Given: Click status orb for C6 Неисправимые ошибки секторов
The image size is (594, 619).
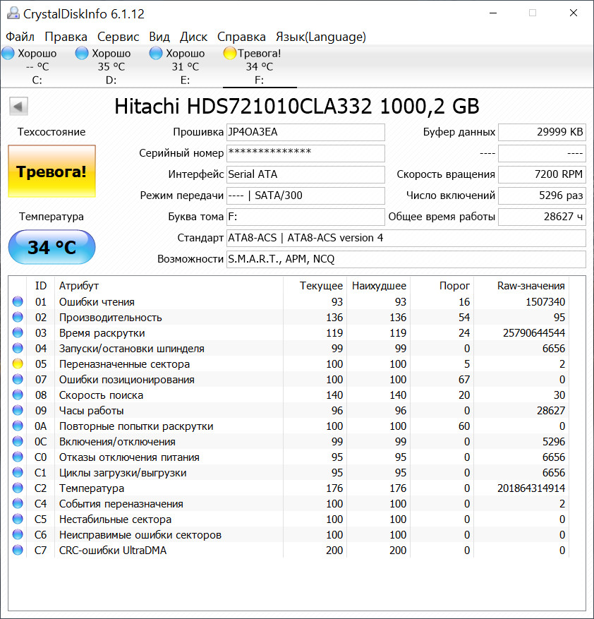Looking at the screenshot, I should (18, 534).
